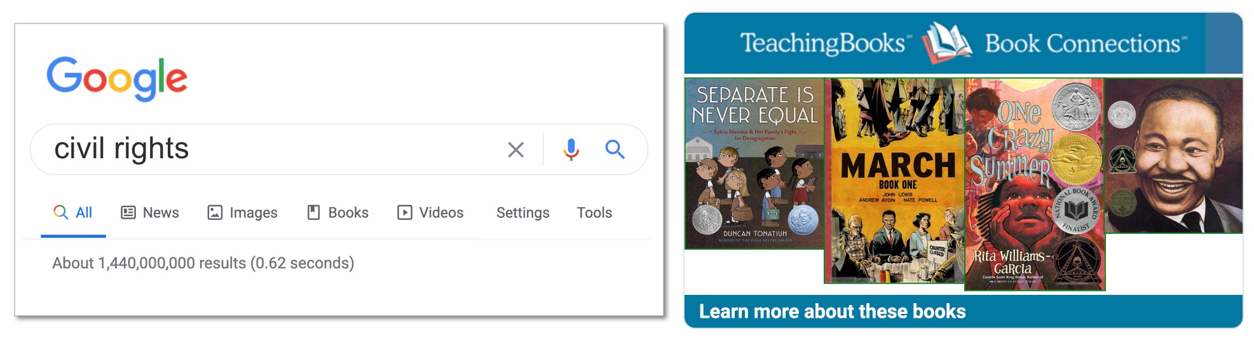Open 'Separate Is Never Equal' book cover

(x=754, y=164)
